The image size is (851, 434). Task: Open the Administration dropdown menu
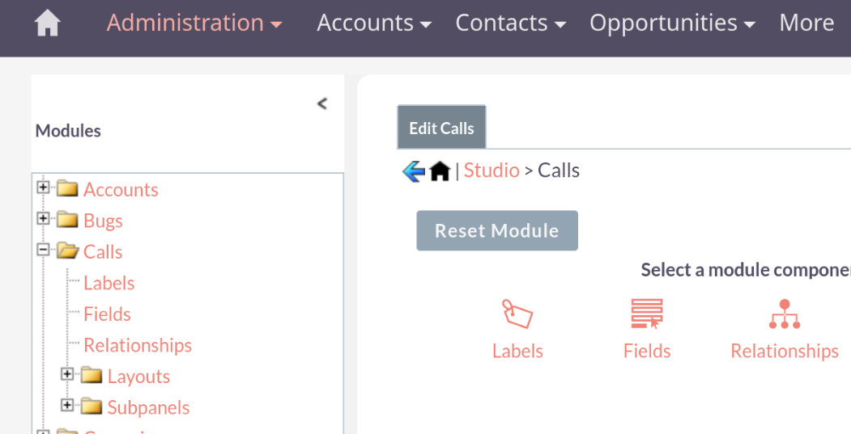click(194, 23)
